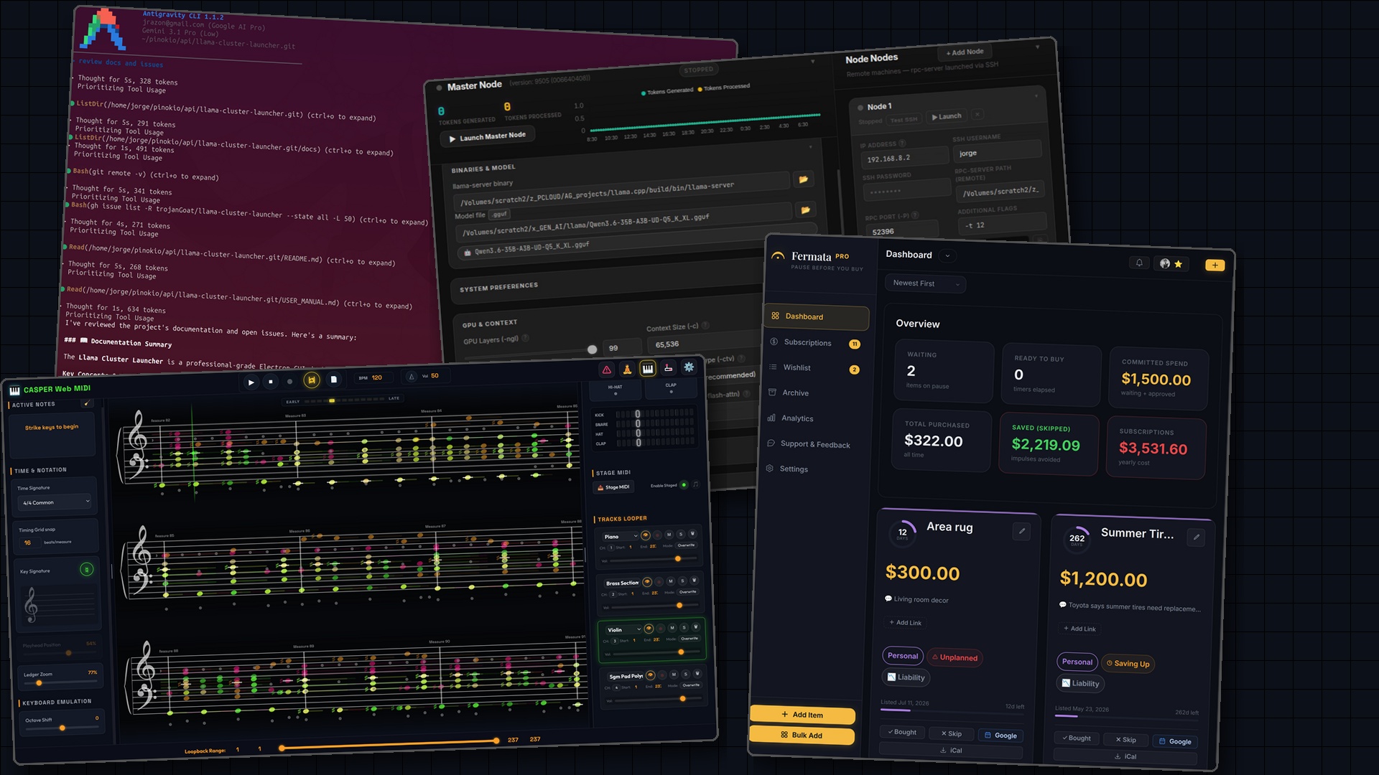Image resolution: width=1379 pixels, height=775 pixels.
Task: Solo the Violin track with S button
Action: click(x=684, y=628)
